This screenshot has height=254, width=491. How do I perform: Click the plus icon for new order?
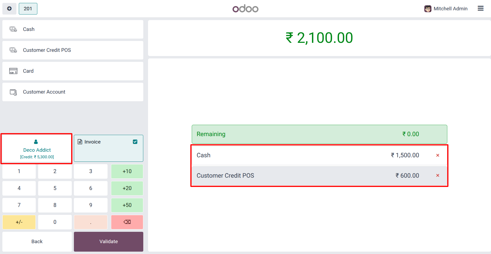pyautogui.click(x=9, y=9)
